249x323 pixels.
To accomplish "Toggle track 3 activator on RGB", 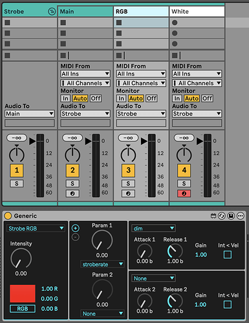I will click(x=128, y=170).
